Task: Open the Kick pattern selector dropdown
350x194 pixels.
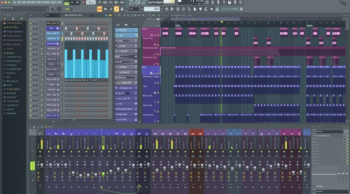Action: [x=154, y=9]
